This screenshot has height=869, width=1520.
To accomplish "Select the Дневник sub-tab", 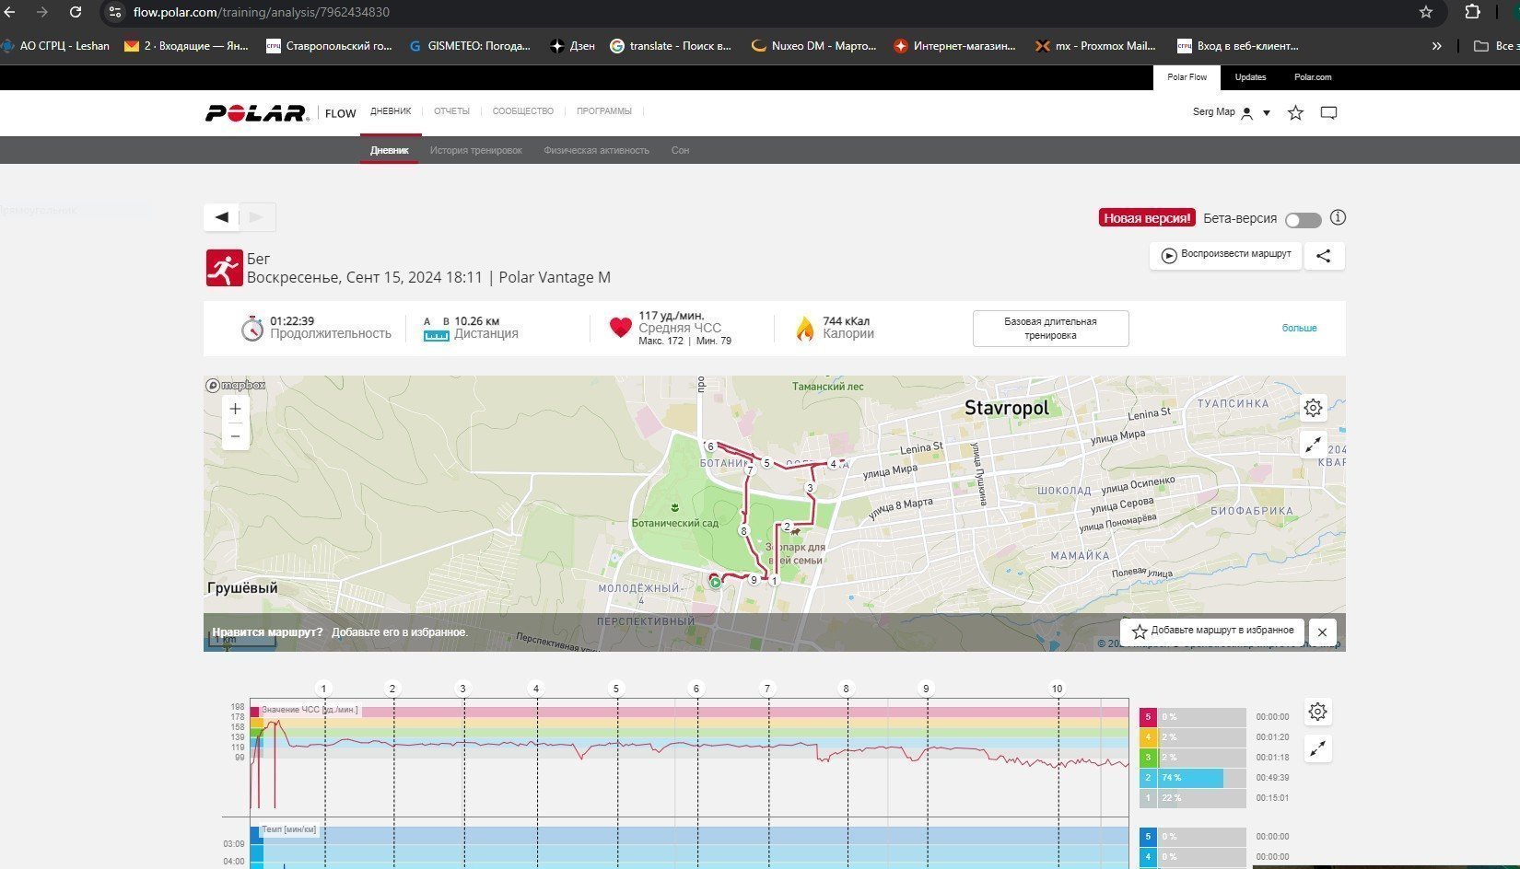I will (x=389, y=150).
